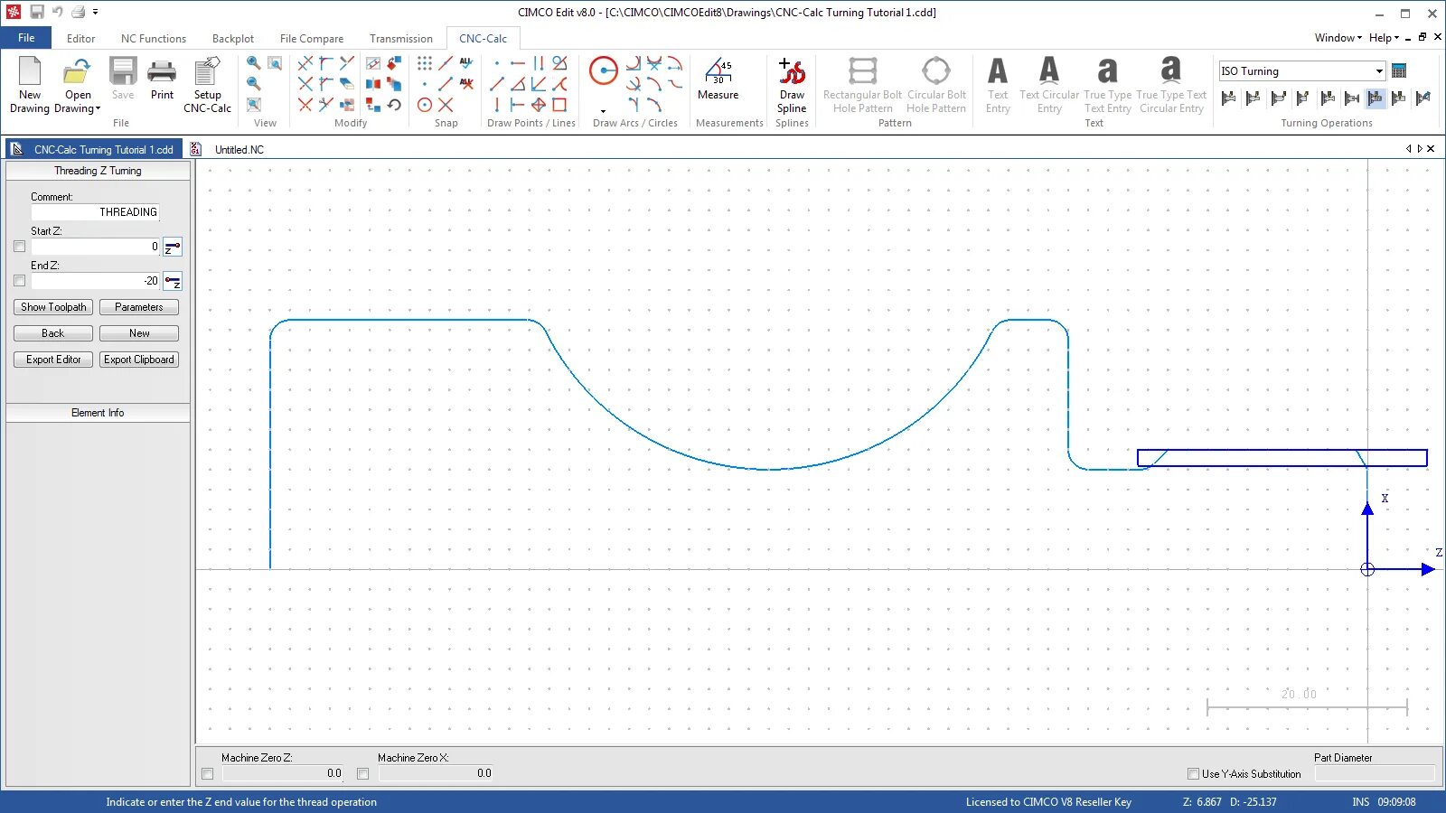1446x813 pixels.
Task: Toggle the Machine Zero Z checkbox
Action: 208,774
